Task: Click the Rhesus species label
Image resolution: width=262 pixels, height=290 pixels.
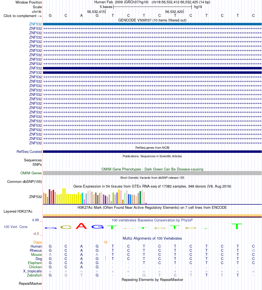Action: click(36, 251)
